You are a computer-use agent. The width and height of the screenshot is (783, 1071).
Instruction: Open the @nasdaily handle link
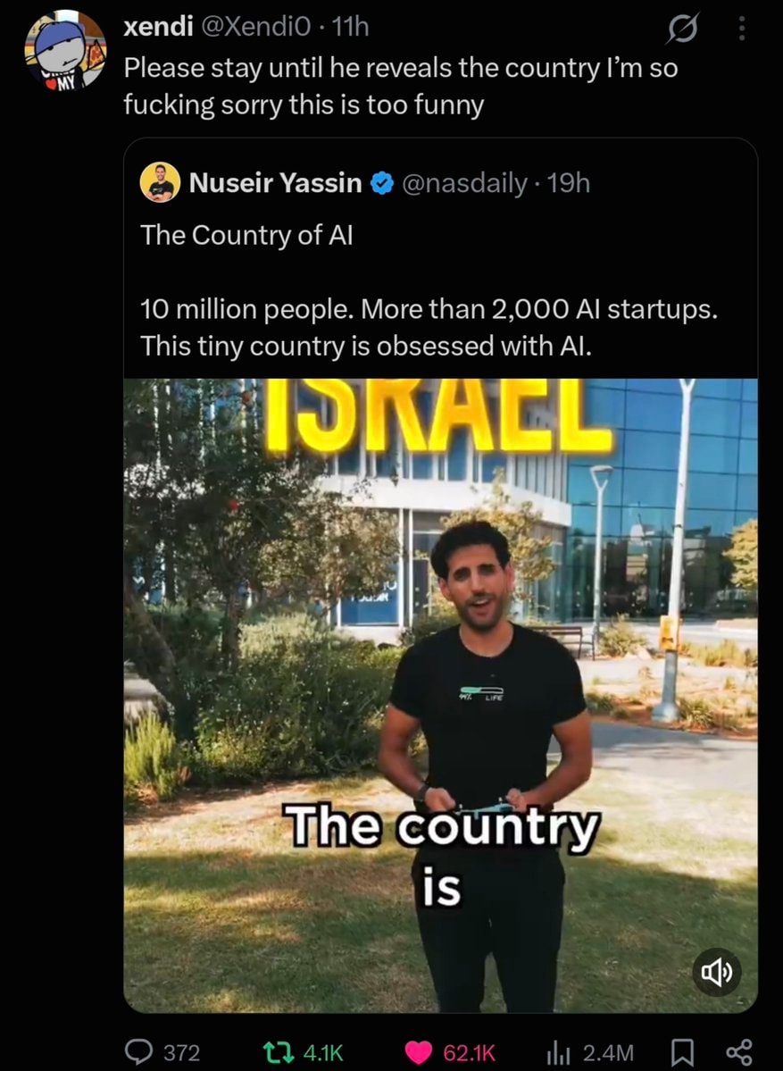(x=465, y=183)
